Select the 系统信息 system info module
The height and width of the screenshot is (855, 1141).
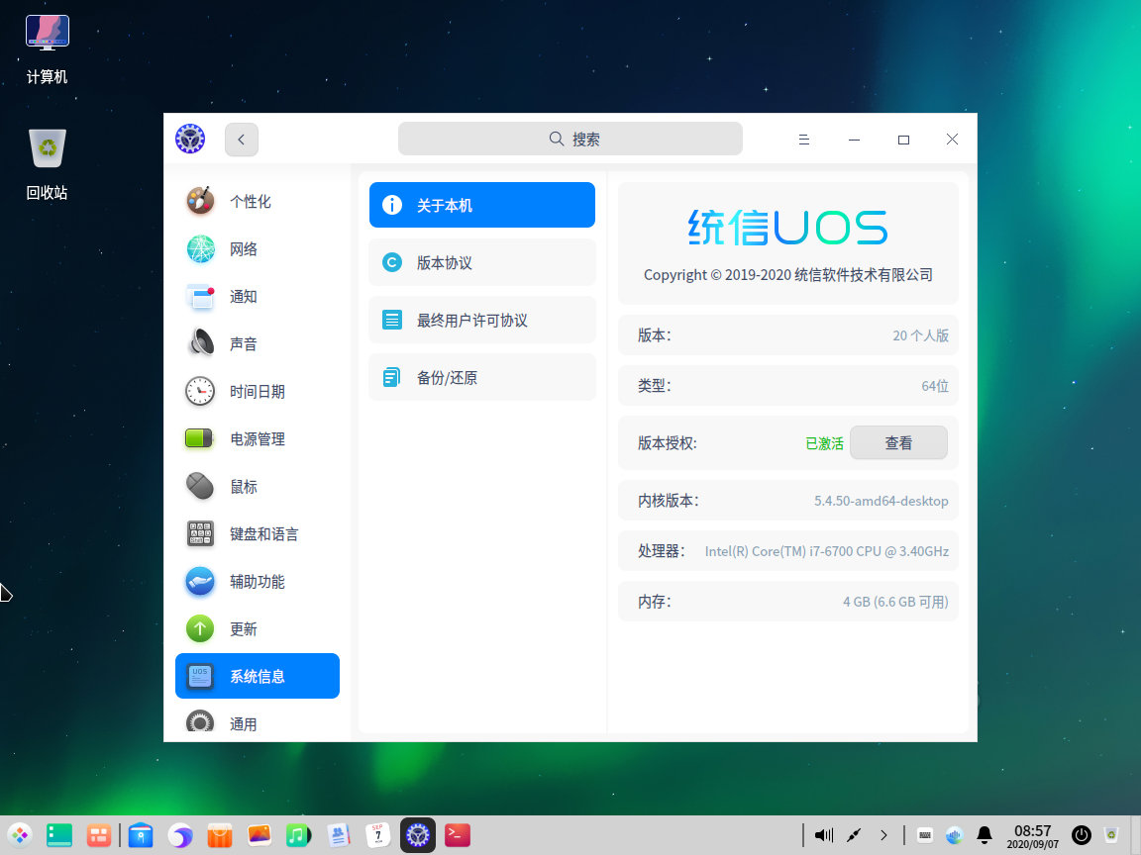pos(257,676)
